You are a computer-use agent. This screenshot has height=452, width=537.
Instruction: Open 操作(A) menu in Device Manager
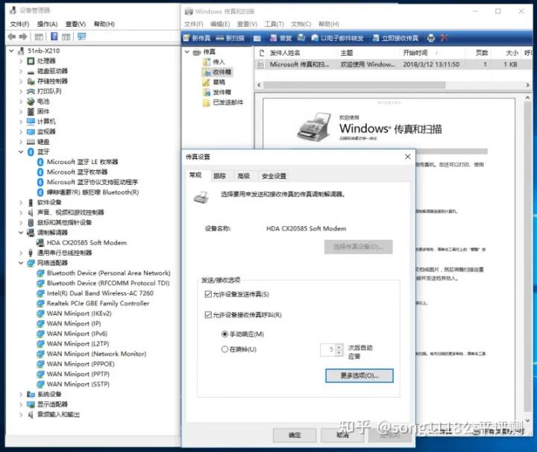click(x=47, y=24)
